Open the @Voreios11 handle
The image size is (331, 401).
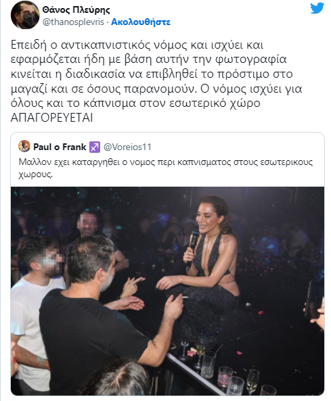pyautogui.click(x=127, y=147)
